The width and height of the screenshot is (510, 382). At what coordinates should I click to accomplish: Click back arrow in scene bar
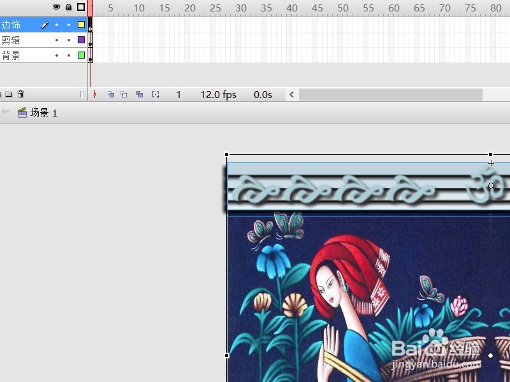point(5,112)
